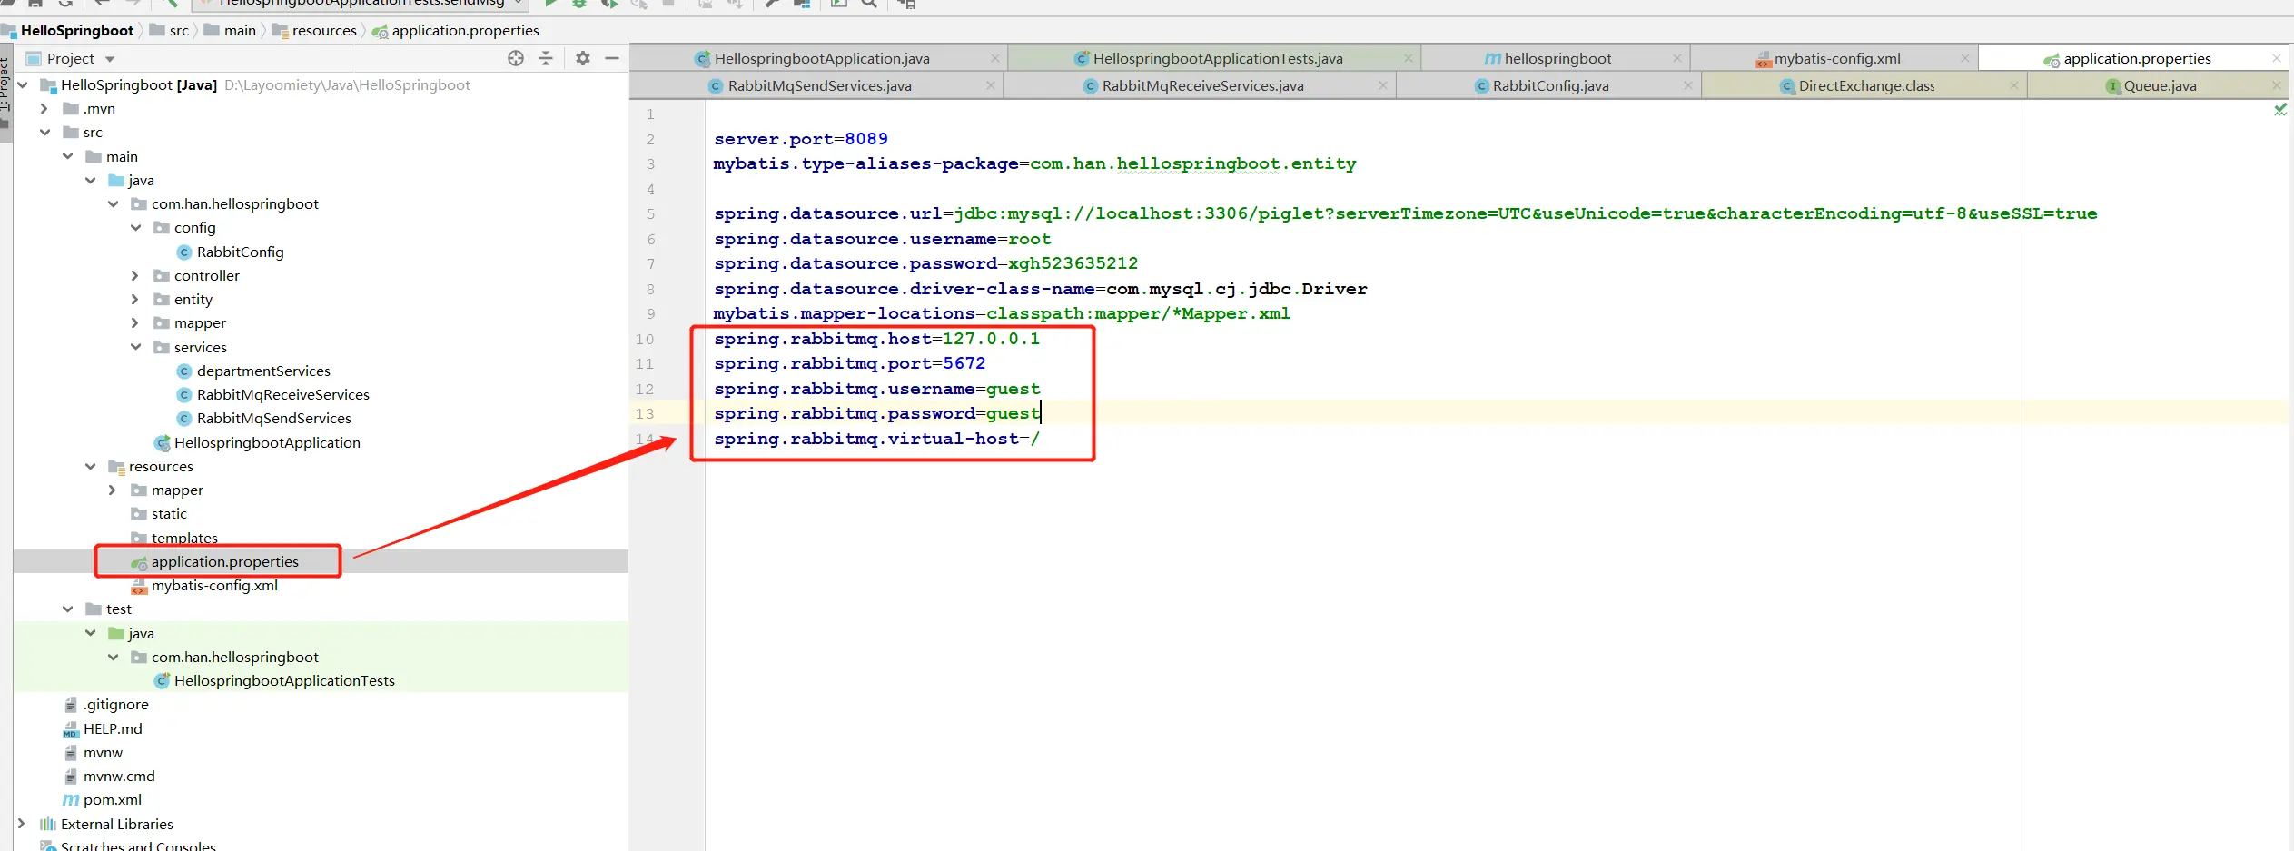Hide the Project tool window
The width and height of the screenshot is (2294, 851).
[612, 58]
